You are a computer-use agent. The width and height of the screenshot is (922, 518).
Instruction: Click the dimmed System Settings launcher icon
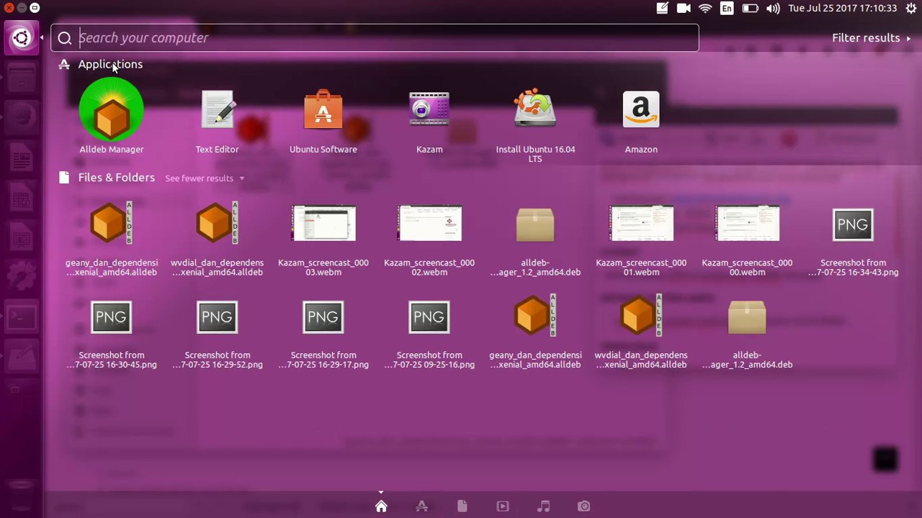pos(21,277)
